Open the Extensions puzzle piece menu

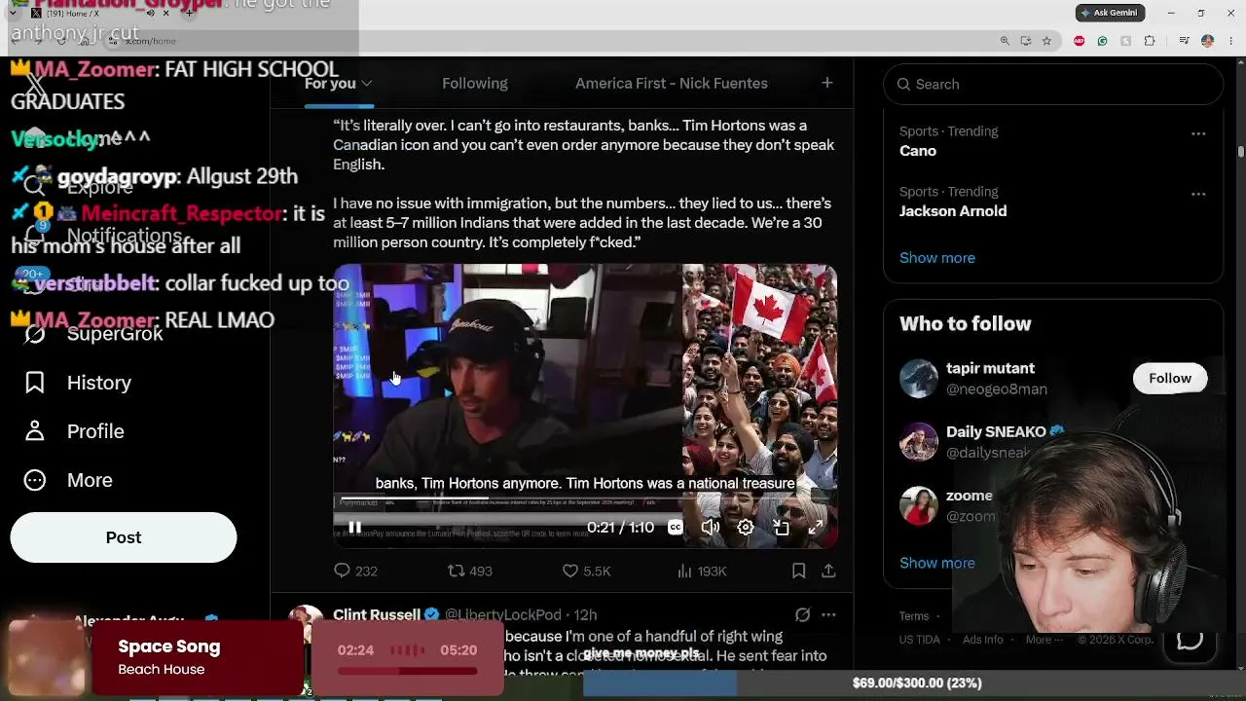[1150, 41]
